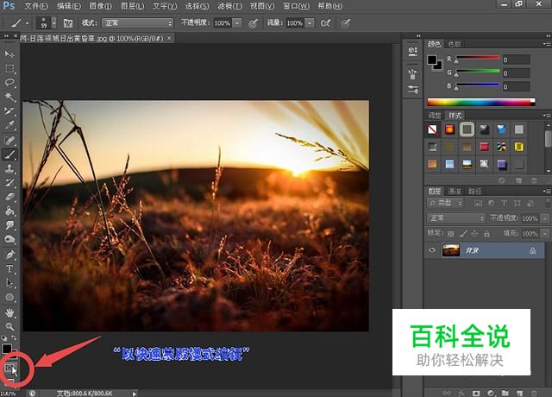
Task: Switch to 调整 adjustments tab
Action: click(x=435, y=116)
